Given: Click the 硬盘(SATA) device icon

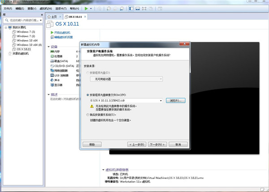Looking at the screenshot, I should tap(52, 61).
